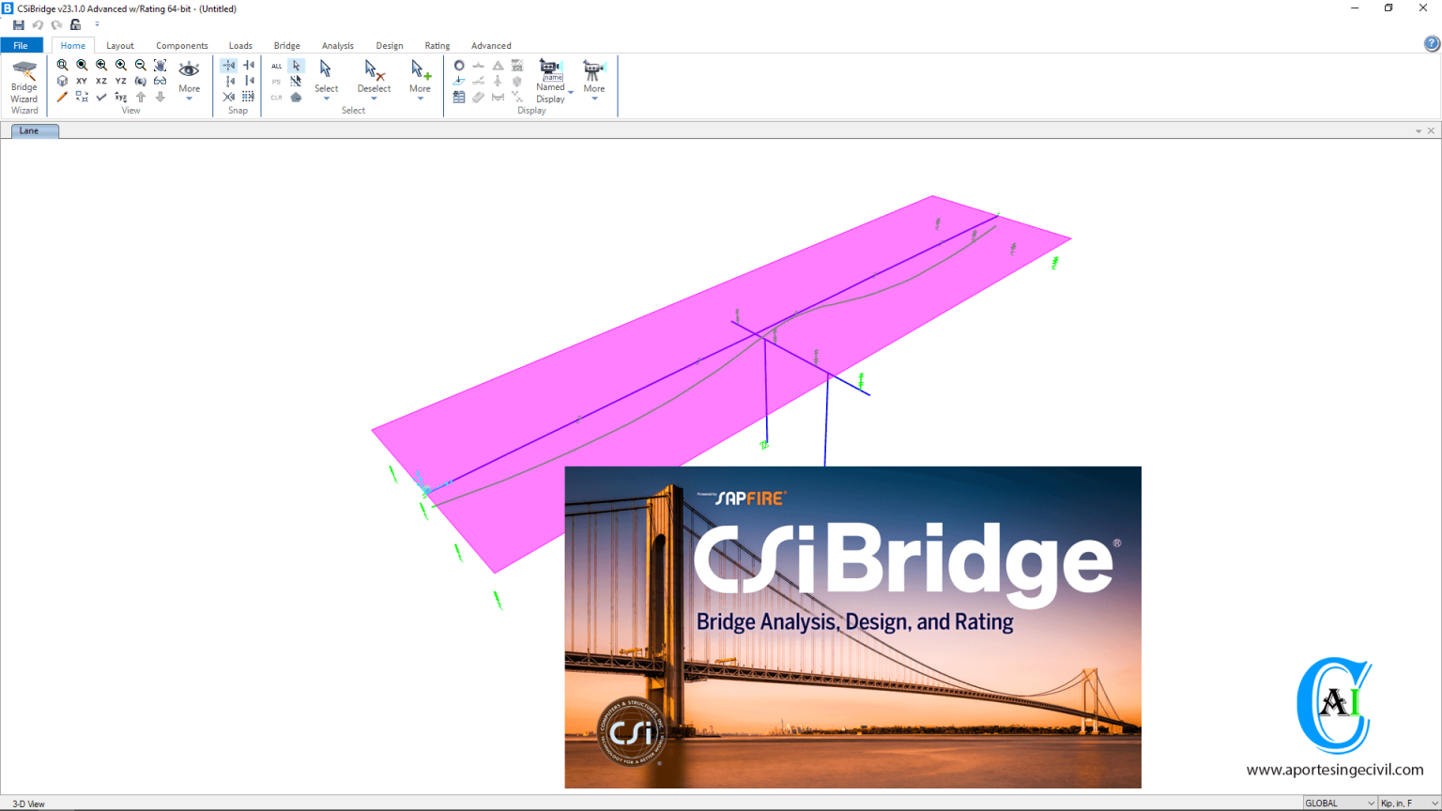1442x811 pixels.
Task: Zoom out one step
Action: [x=141, y=65]
